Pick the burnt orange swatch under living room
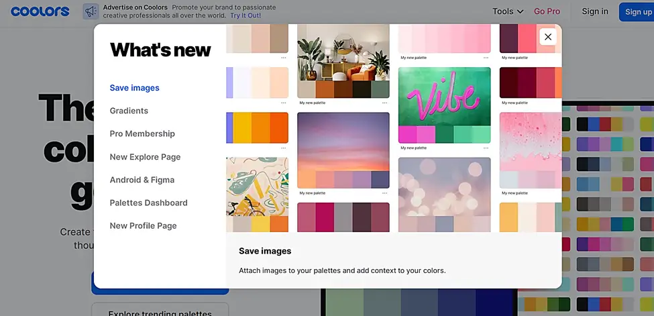654x316 pixels. pos(325,89)
